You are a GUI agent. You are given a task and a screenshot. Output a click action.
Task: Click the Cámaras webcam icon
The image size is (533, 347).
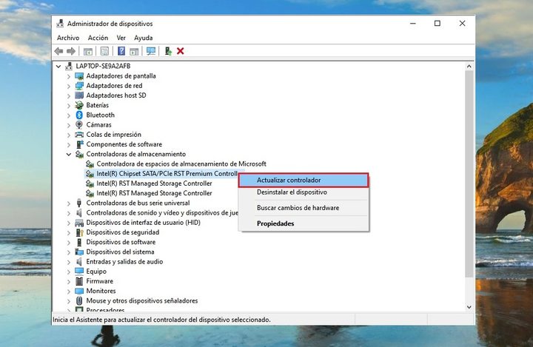[x=79, y=125]
